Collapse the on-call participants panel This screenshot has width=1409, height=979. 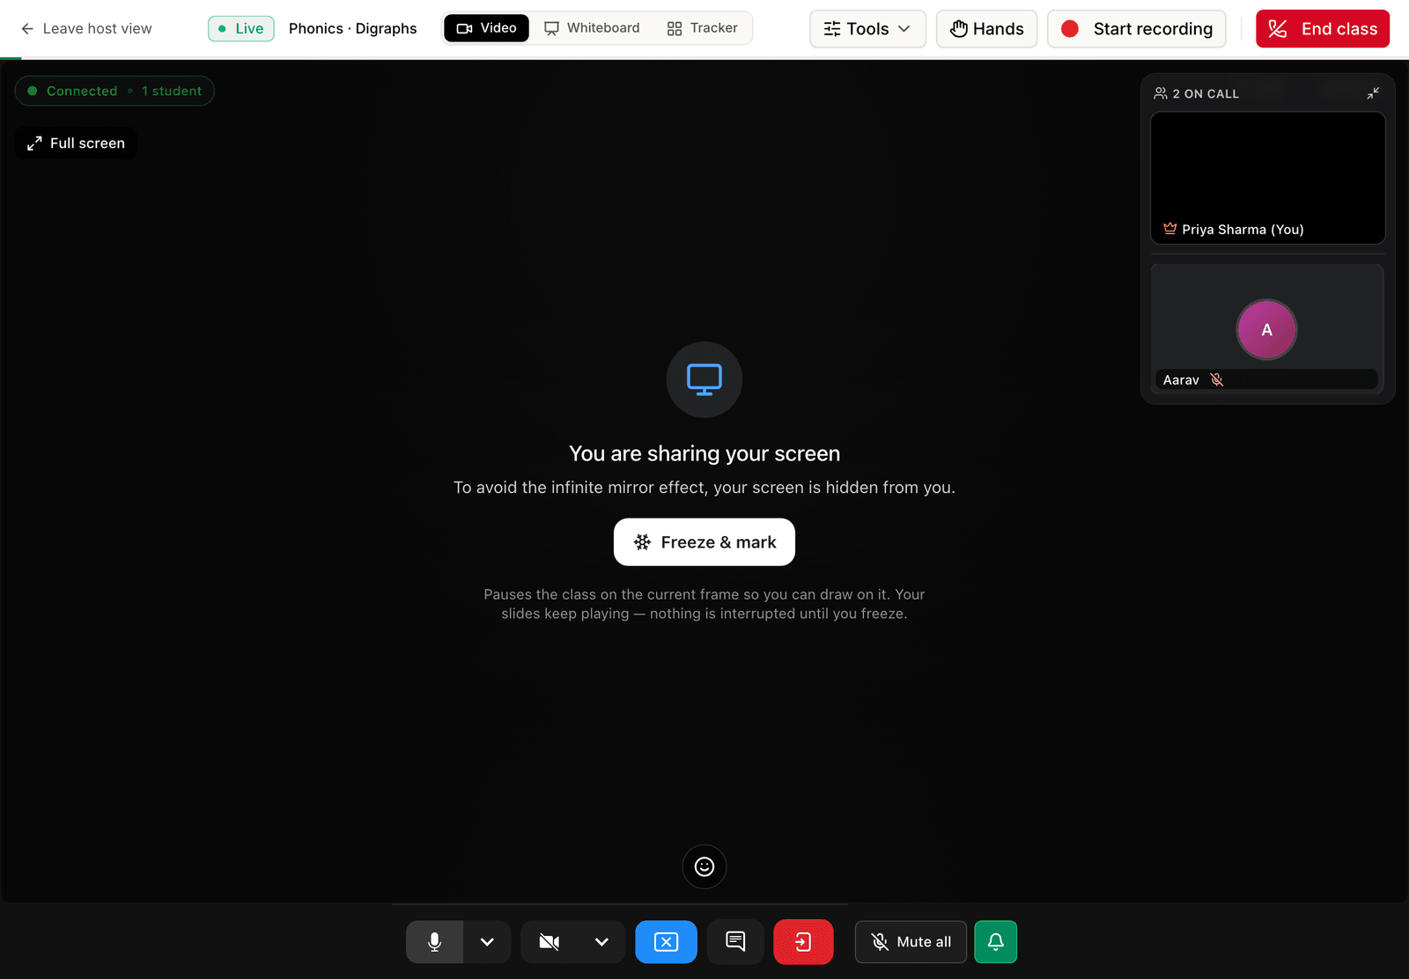click(x=1373, y=93)
